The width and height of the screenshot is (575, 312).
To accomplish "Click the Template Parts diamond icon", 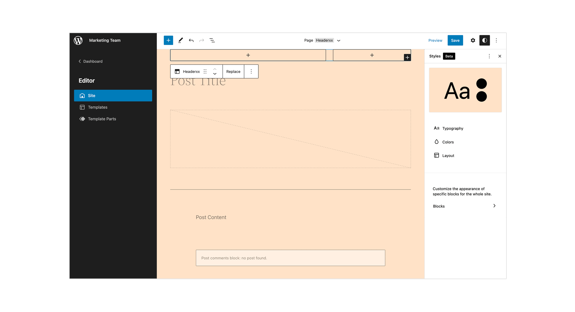I will [x=82, y=119].
